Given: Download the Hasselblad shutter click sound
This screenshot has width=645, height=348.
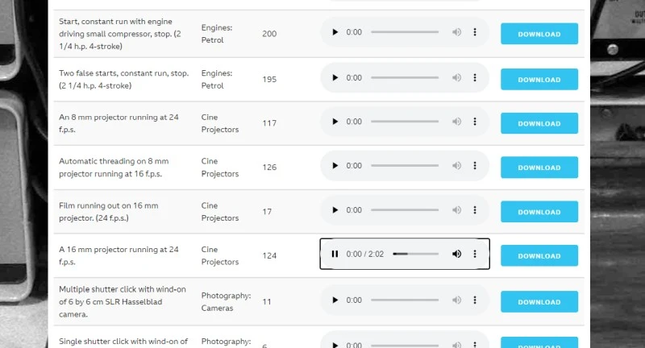Looking at the screenshot, I should (539, 302).
